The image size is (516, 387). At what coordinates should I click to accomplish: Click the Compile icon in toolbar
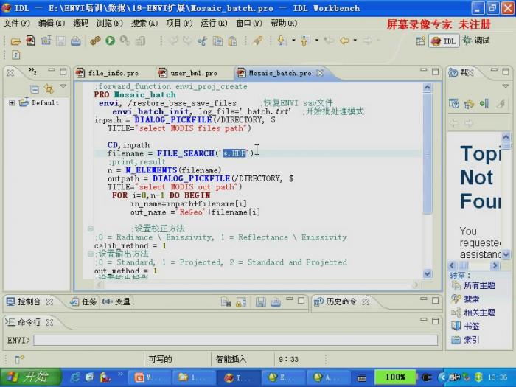(x=95, y=41)
